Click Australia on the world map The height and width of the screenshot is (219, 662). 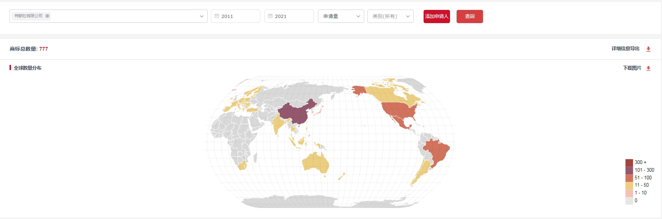pos(315,163)
